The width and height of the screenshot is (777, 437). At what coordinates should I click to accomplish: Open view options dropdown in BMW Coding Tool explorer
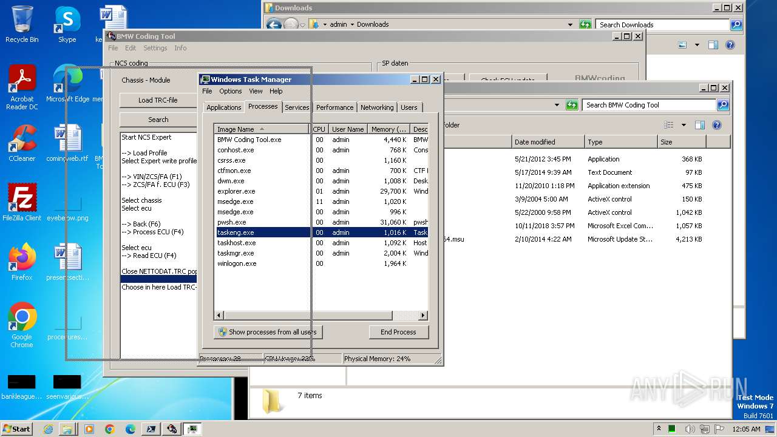click(684, 125)
